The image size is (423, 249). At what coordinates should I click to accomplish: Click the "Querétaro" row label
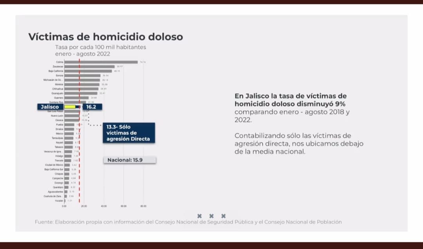click(x=58, y=187)
